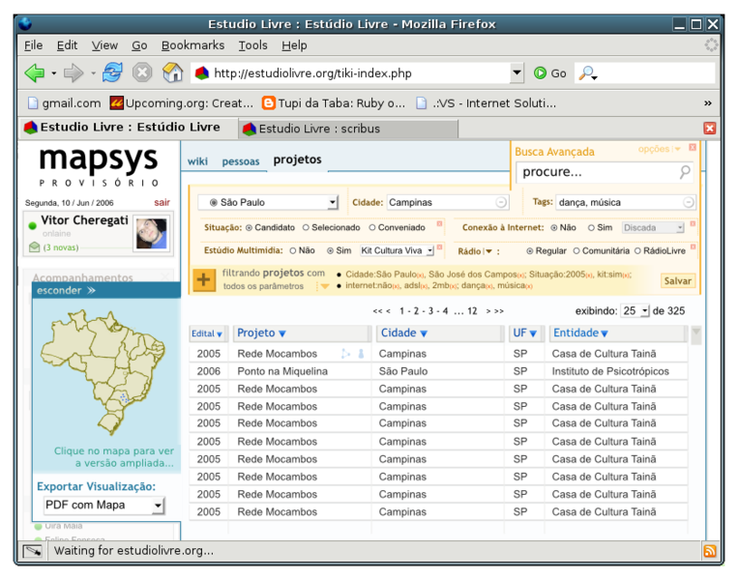Open the São Paulo state dropdown
The width and height of the screenshot is (738, 580).
tap(268, 202)
